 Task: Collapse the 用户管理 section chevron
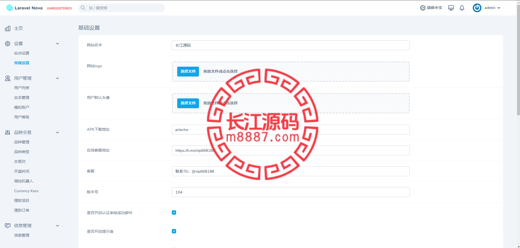(58, 78)
